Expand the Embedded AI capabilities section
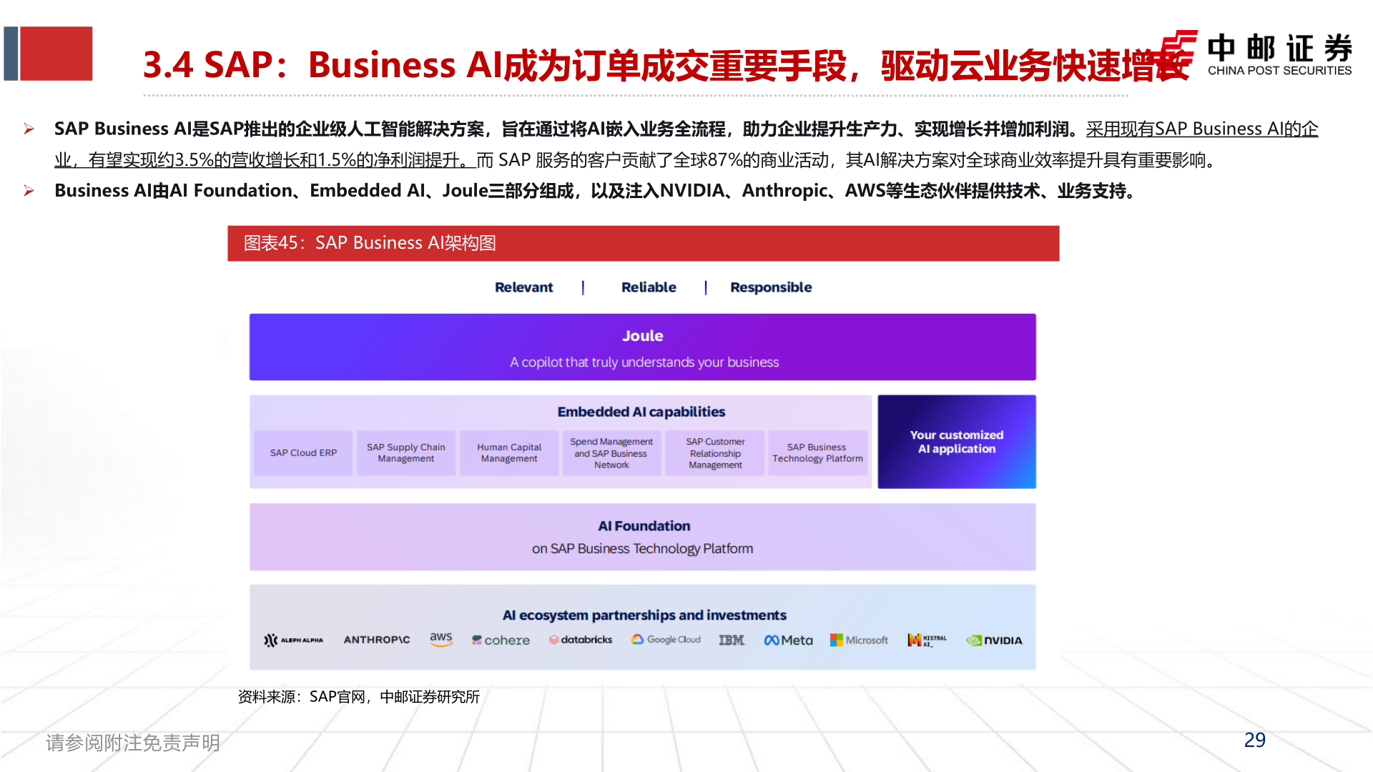Screen dimensions: 1373x772 [x=642, y=412]
